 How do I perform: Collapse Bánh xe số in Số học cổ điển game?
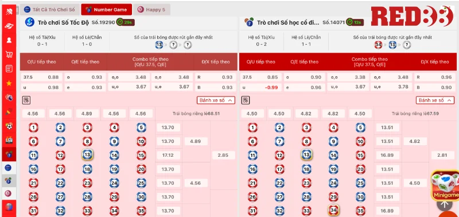pos(435,100)
